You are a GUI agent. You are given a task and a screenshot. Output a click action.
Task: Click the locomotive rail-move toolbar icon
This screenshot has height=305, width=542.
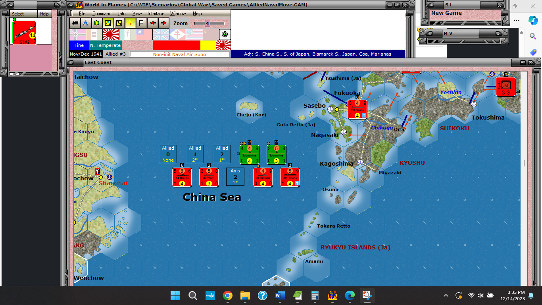pyautogui.click(x=75, y=23)
